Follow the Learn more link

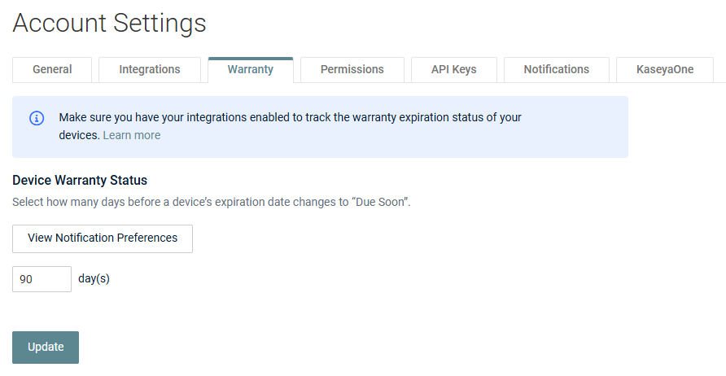point(132,135)
